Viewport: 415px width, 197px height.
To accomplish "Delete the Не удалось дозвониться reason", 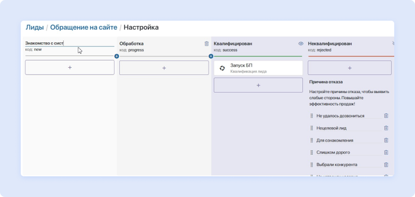I will pos(386,116).
